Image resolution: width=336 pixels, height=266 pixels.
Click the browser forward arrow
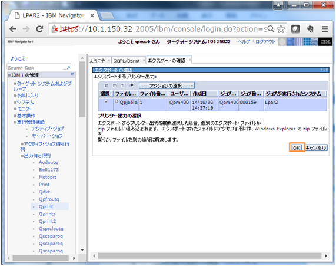[26, 29]
